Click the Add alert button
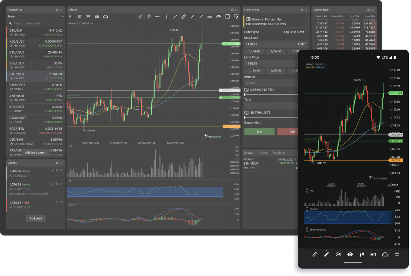The width and height of the screenshot is (411, 276). tap(36, 219)
